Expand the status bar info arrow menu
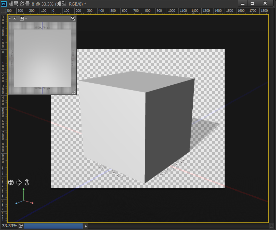The height and width of the screenshot is (230, 276). pos(86,226)
